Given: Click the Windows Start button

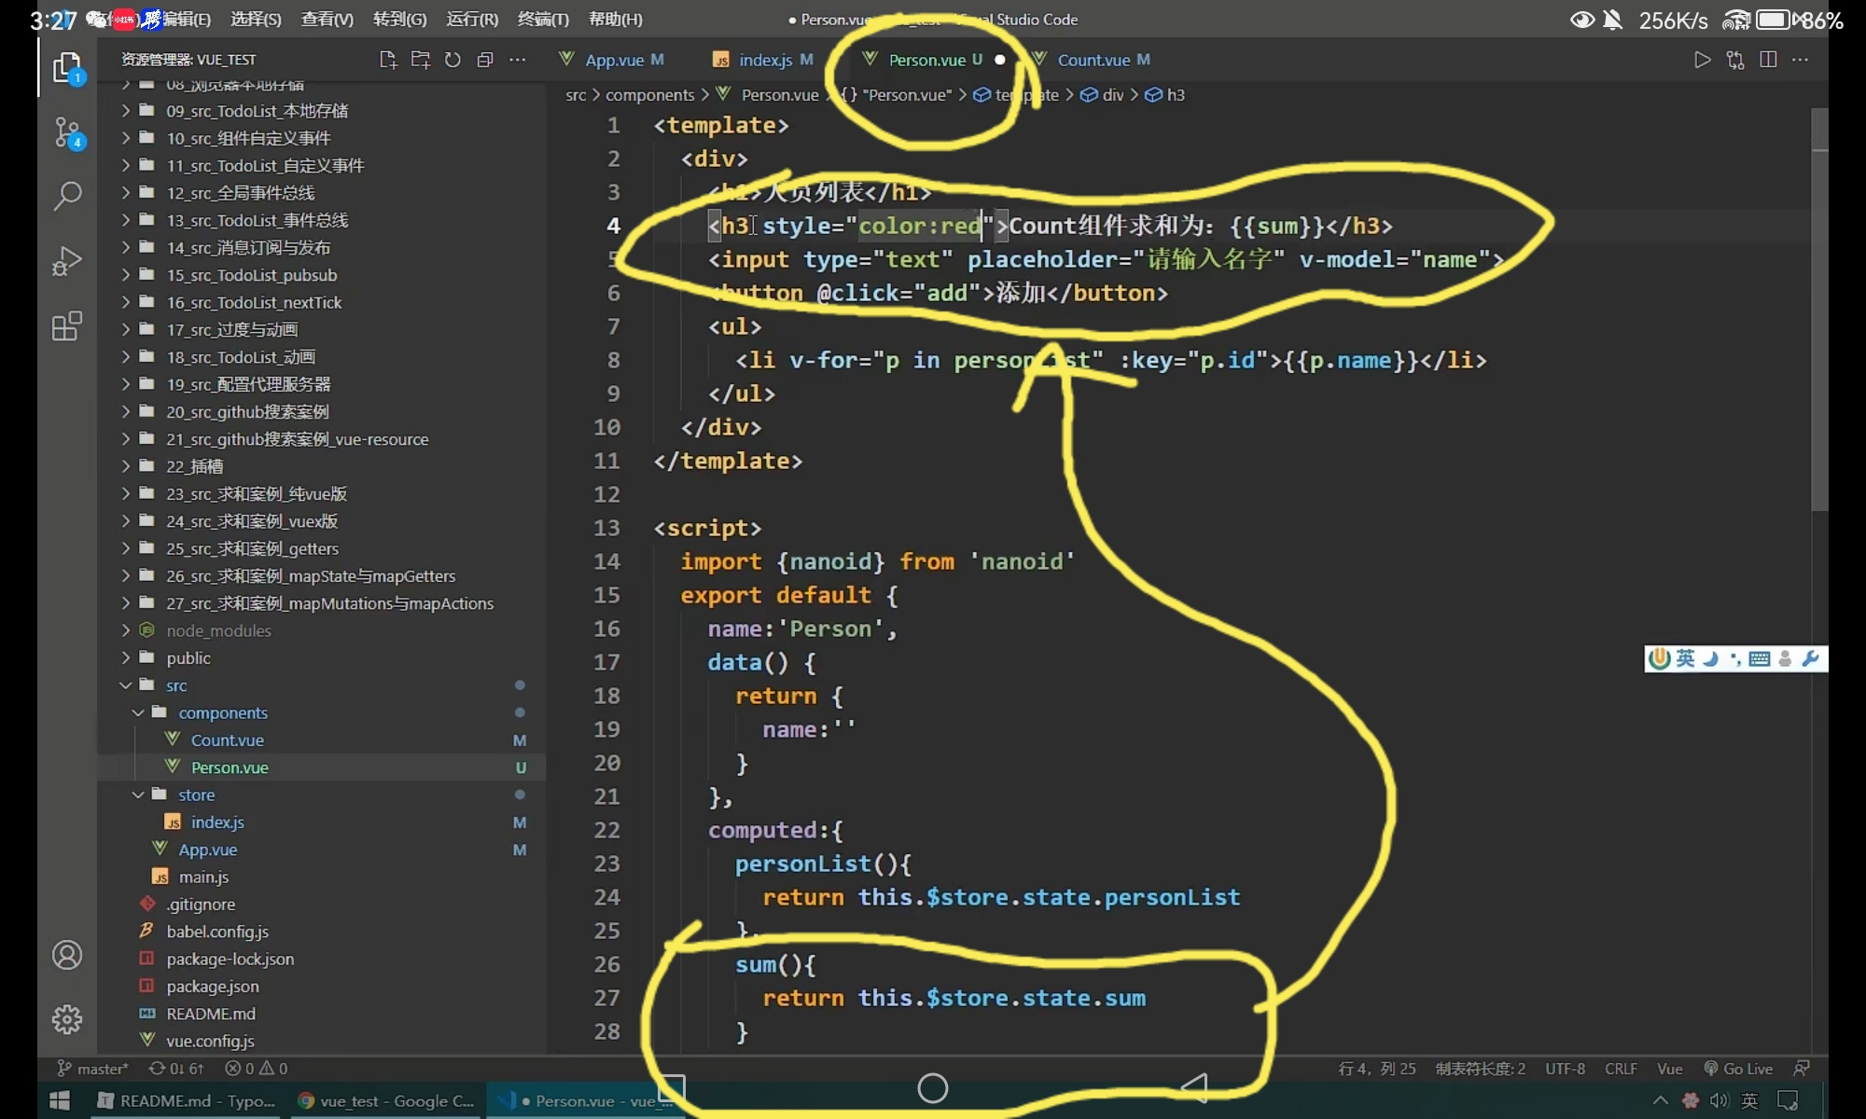Looking at the screenshot, I should click(60, 1100).
